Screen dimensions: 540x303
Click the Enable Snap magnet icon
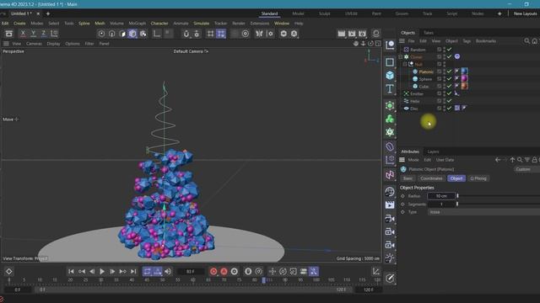coord(186,34)
